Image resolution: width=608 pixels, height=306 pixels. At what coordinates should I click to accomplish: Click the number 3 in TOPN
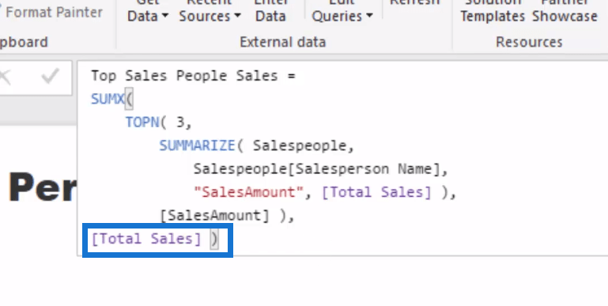coord(181,123)
